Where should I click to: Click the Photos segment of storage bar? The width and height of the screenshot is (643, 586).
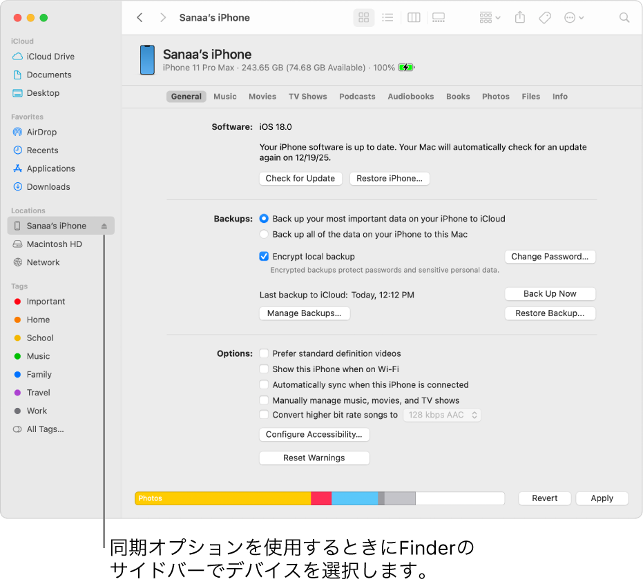(x=223, y=498)
